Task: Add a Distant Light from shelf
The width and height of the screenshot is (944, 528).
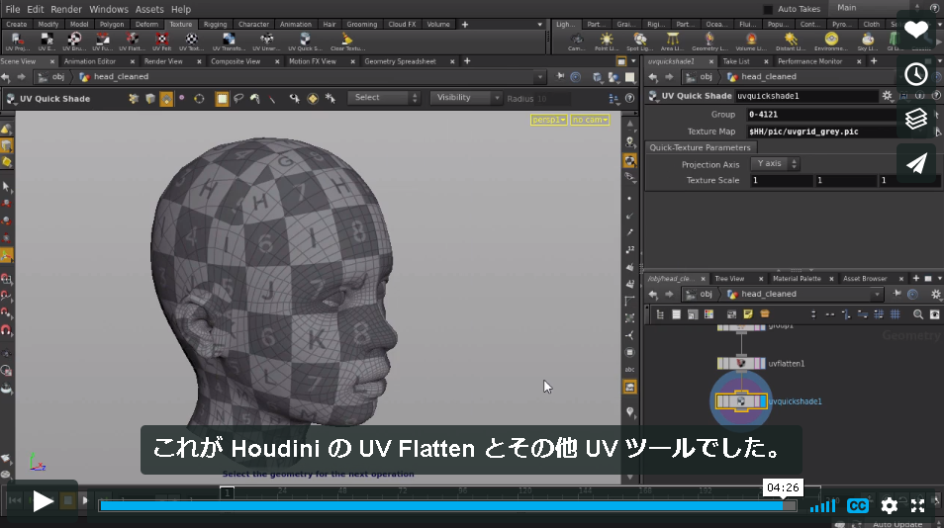Action: [791, 43]
